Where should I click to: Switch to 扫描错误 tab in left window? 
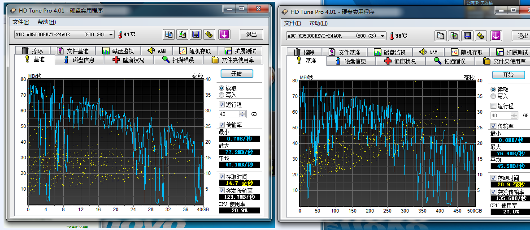[178, 60]
